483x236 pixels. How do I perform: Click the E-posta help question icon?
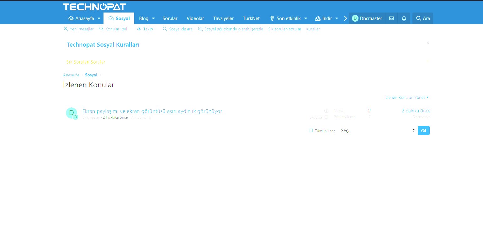(x=326, y=111)
